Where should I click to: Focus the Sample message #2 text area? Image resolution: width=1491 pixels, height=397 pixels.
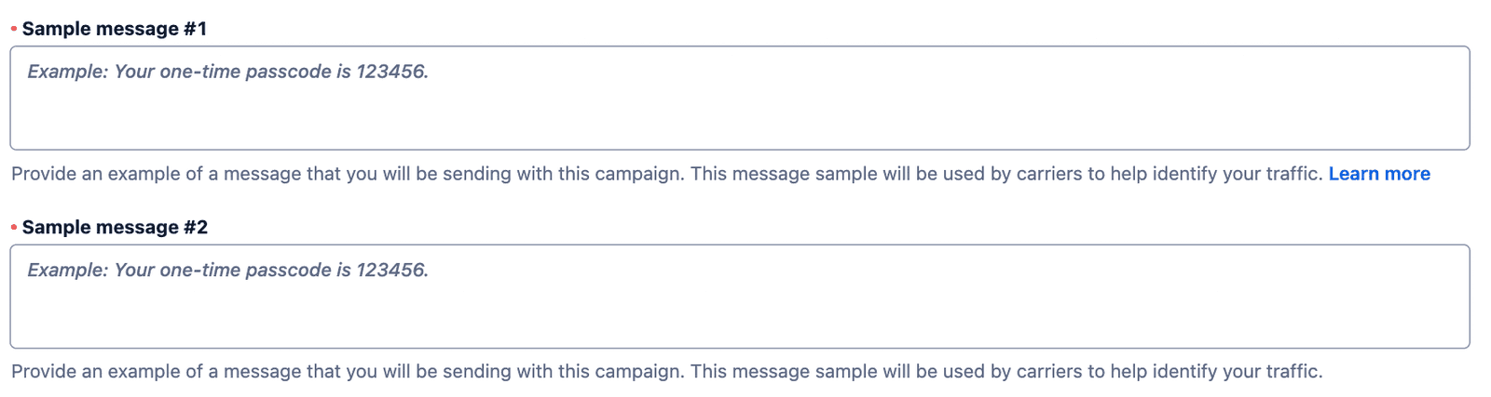point(739,296)
